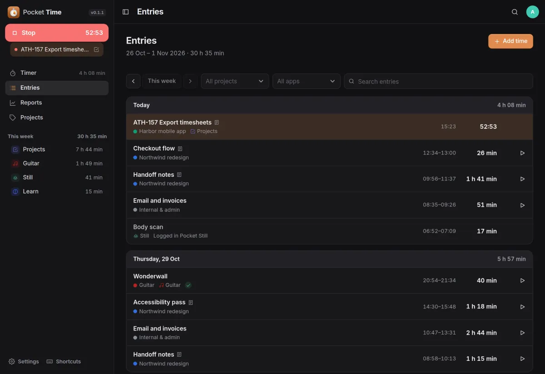Image resolution: width=545 pixels, height=374 pixels.
Task: Open the Body scan entry
Action: [x=329, y=231]
